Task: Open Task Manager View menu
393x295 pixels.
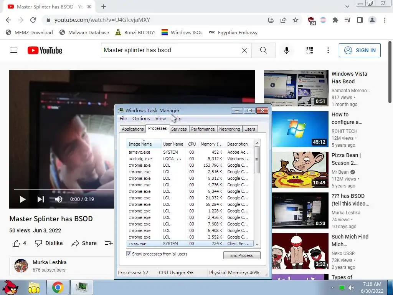Action: coord(160,119)
